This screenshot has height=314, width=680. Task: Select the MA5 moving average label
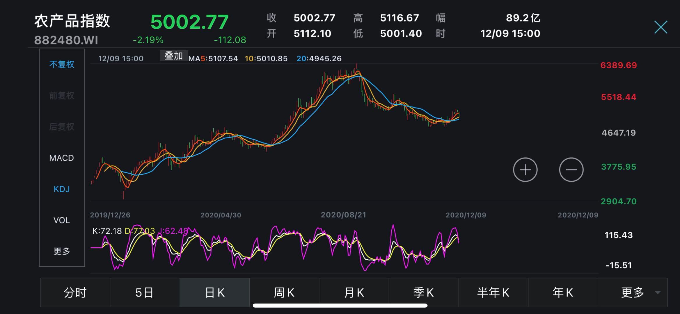214,58
